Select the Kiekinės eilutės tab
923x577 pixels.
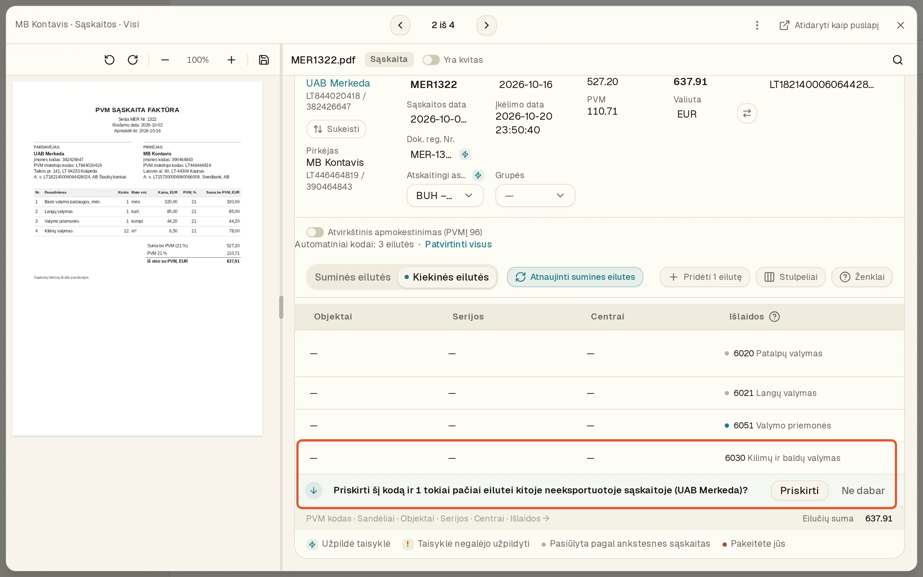[x=447, y=277]
